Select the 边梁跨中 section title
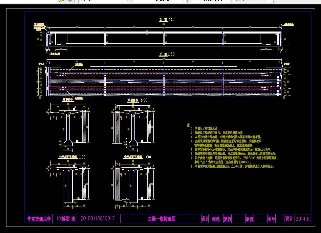Image resolution: width=321 pixels, height=233 pixels. click(x=68, y=100)
